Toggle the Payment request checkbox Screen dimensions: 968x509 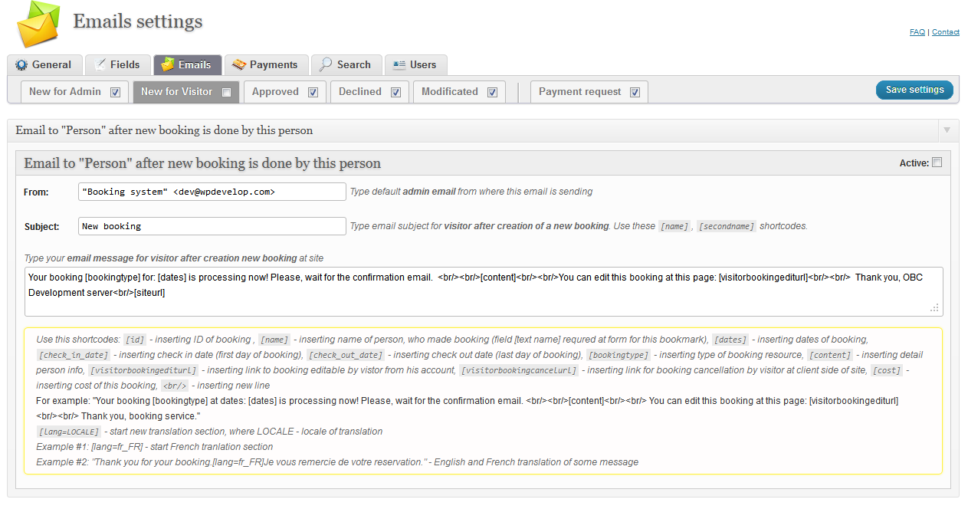pyautogui.click(x=635, y=92)
